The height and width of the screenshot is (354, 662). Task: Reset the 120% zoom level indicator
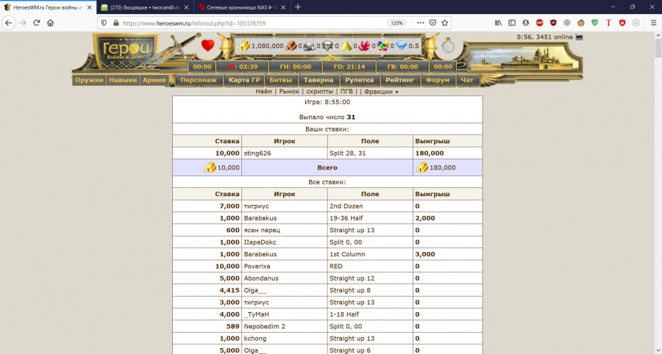coord(396,23)
